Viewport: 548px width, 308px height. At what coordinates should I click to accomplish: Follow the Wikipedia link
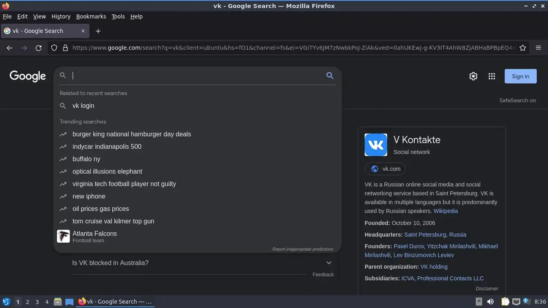tap(446, 211)
